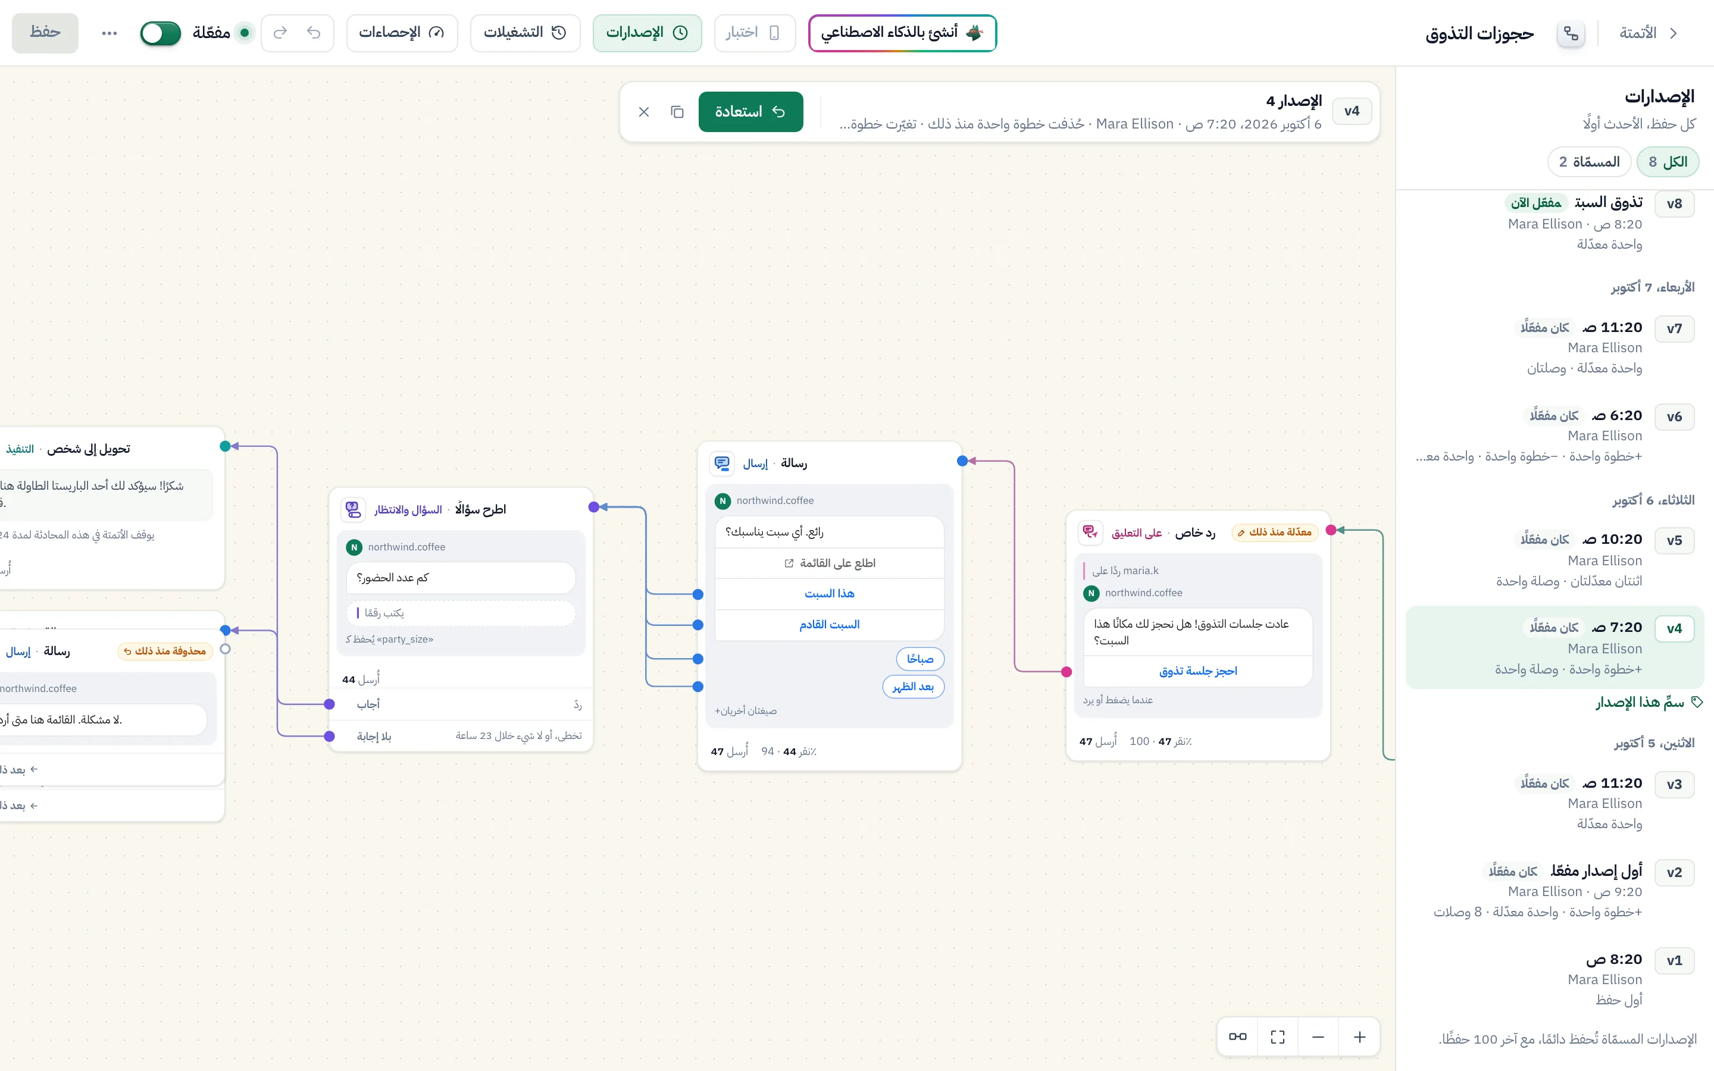
Task: Click احجز جلسة تذوق button in node
Action: coord(1197,671)
